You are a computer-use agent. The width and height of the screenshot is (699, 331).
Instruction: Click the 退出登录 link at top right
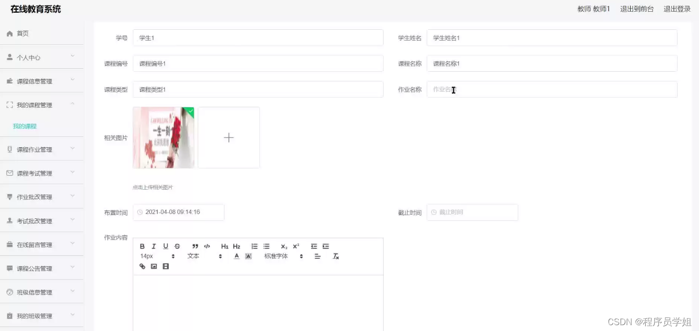pyautogui.click(x=678, y=9)
